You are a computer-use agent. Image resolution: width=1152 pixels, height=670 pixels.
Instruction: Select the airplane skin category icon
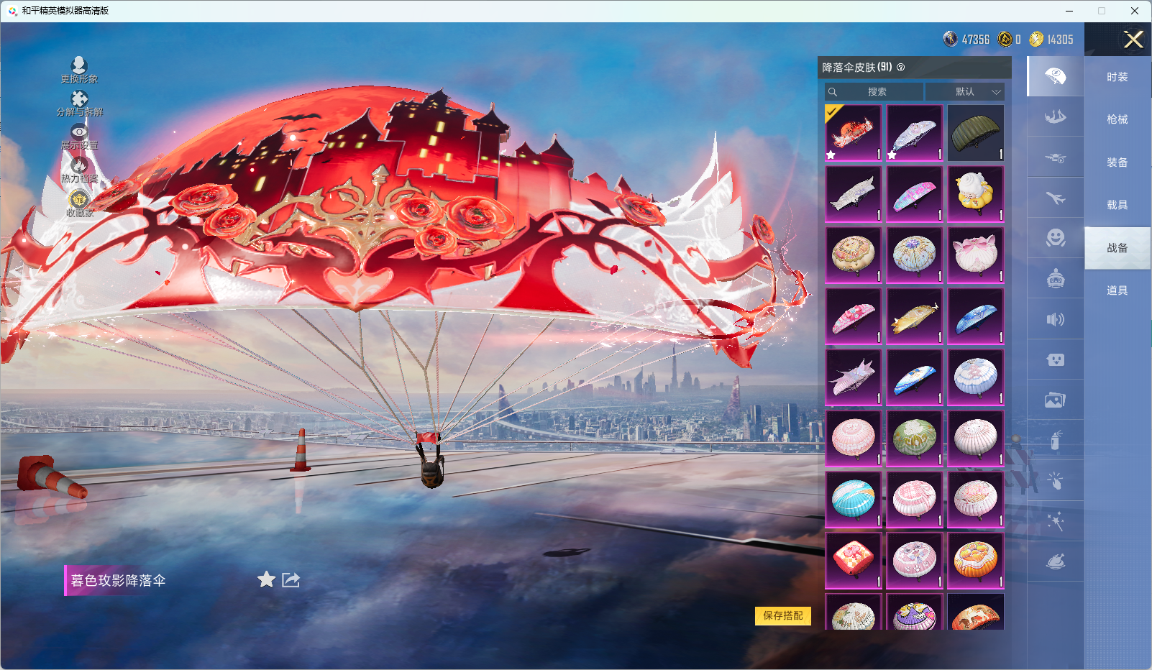[x=1055, y=198]
